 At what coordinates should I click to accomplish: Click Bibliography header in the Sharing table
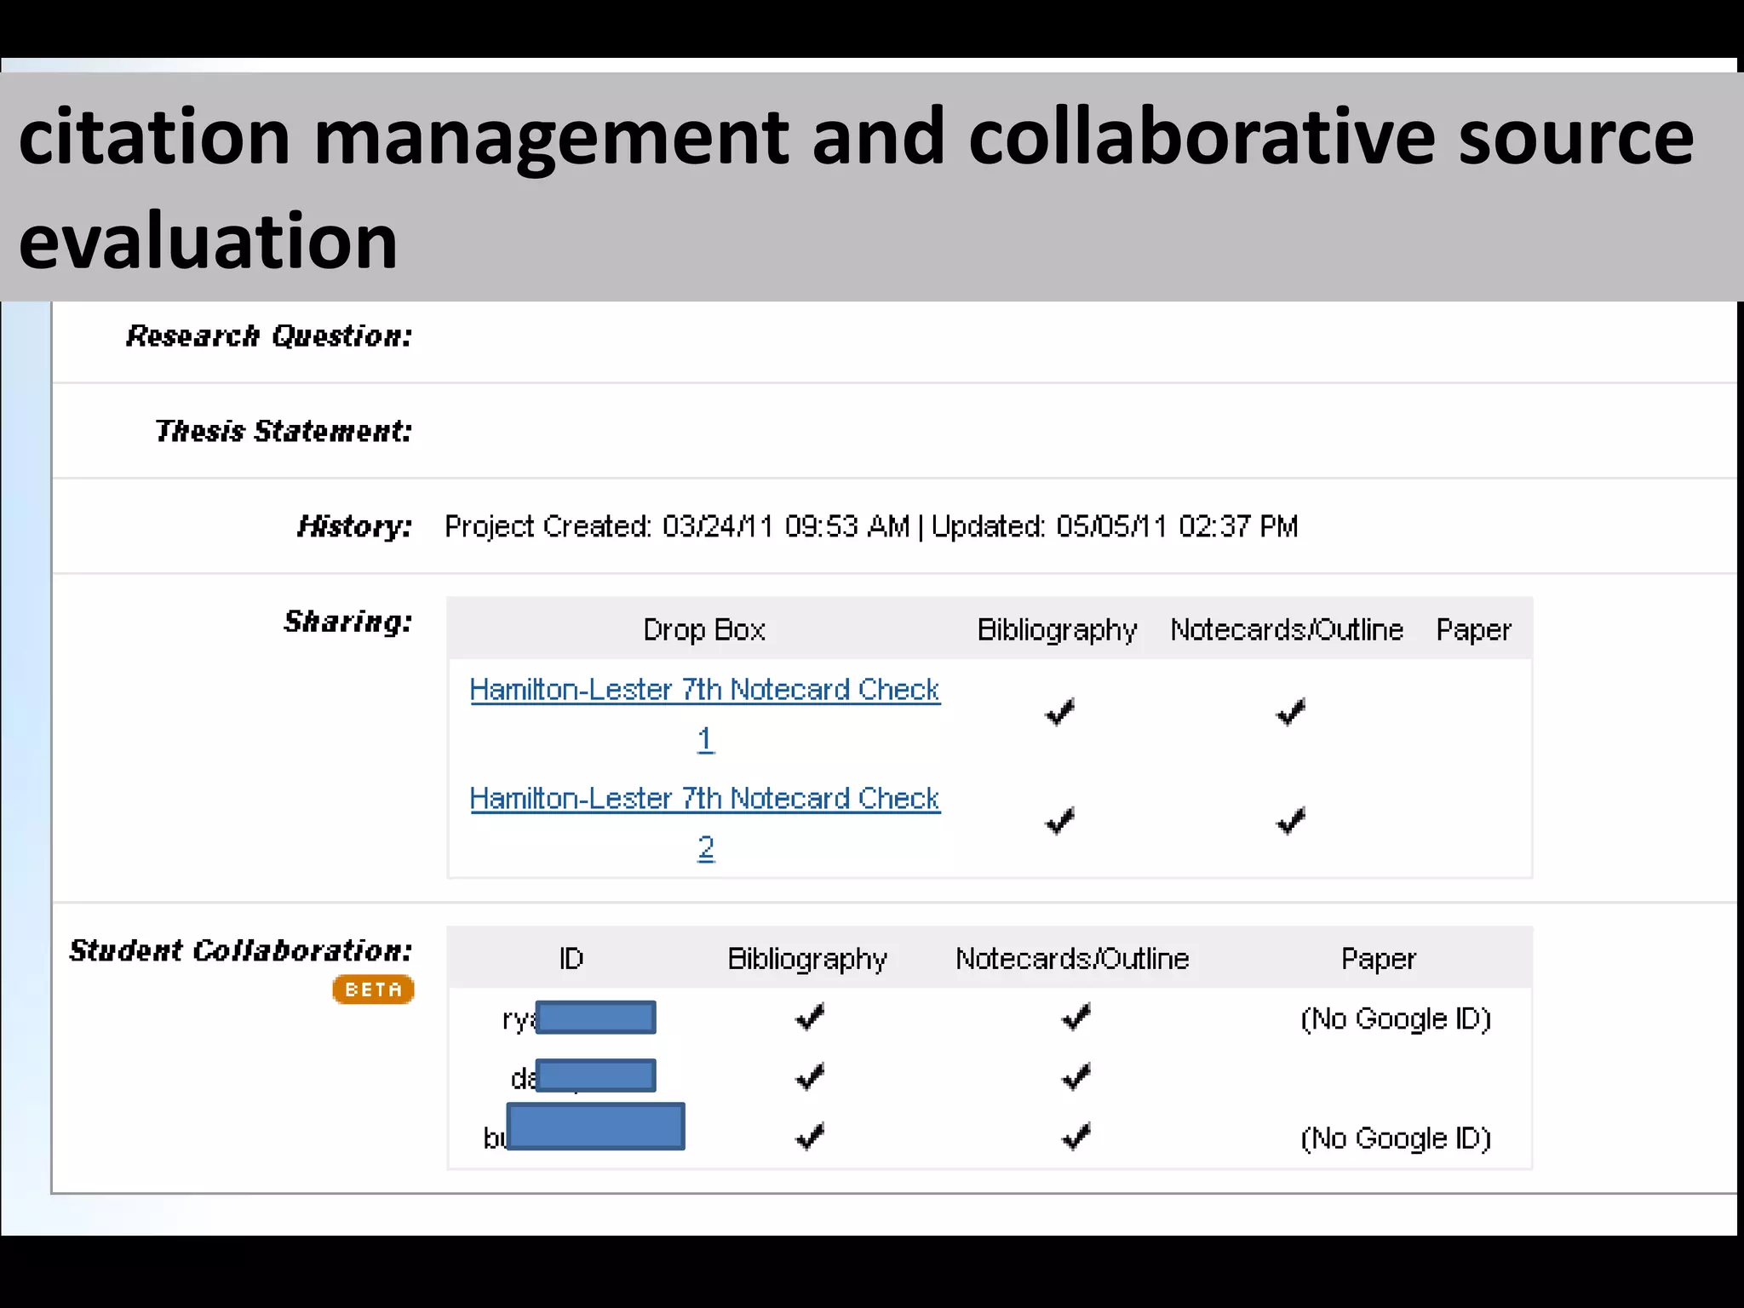(x=1057, y=630)
